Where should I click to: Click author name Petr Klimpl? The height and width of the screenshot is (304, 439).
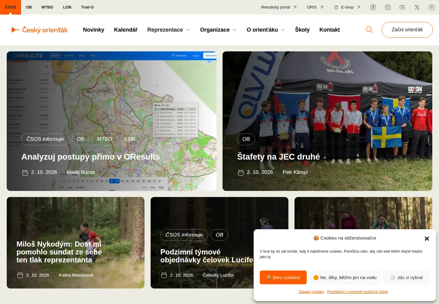point(295,172)
